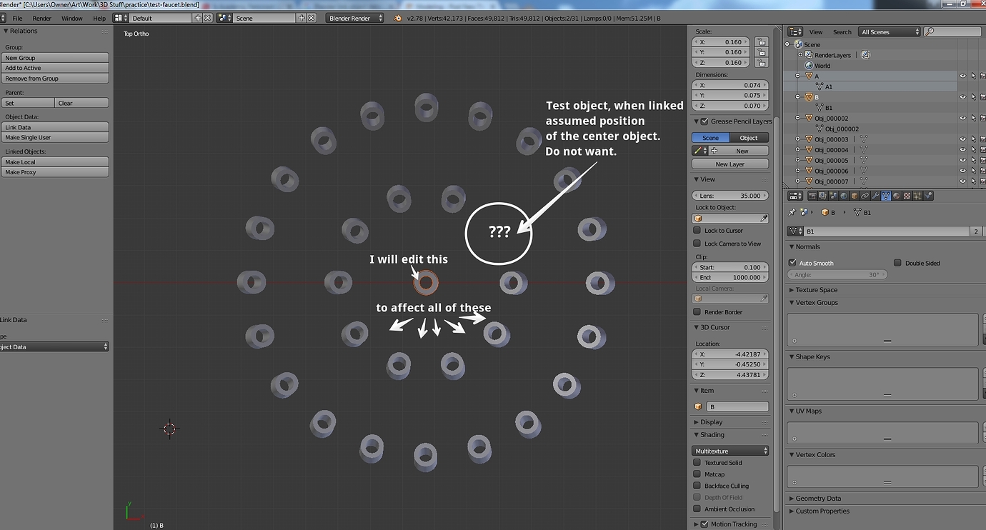The height and width of the screenshot is (530, 986).
Task: Open the File menu
Action: click(17, 18)
